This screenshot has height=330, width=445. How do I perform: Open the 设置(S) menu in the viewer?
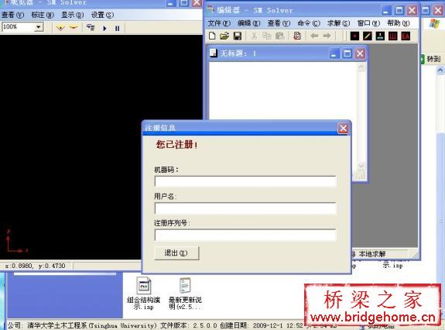pyautogui.click(x=102, y=15)
